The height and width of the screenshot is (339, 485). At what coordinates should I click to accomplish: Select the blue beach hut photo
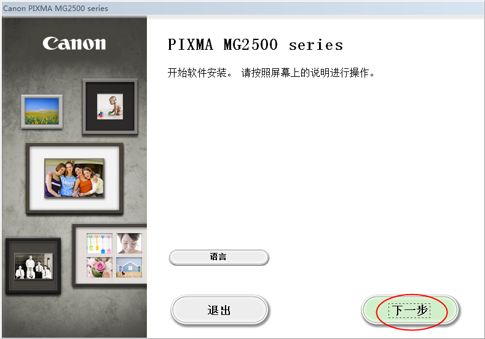click(x=129, y=267)
